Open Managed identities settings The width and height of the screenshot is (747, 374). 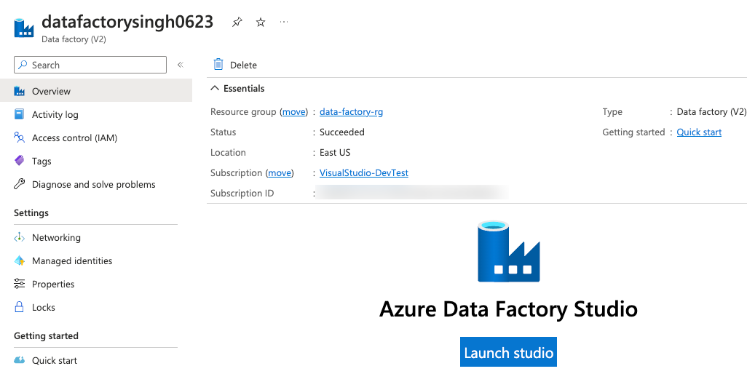pyautogui.click(x=72, y=260)
